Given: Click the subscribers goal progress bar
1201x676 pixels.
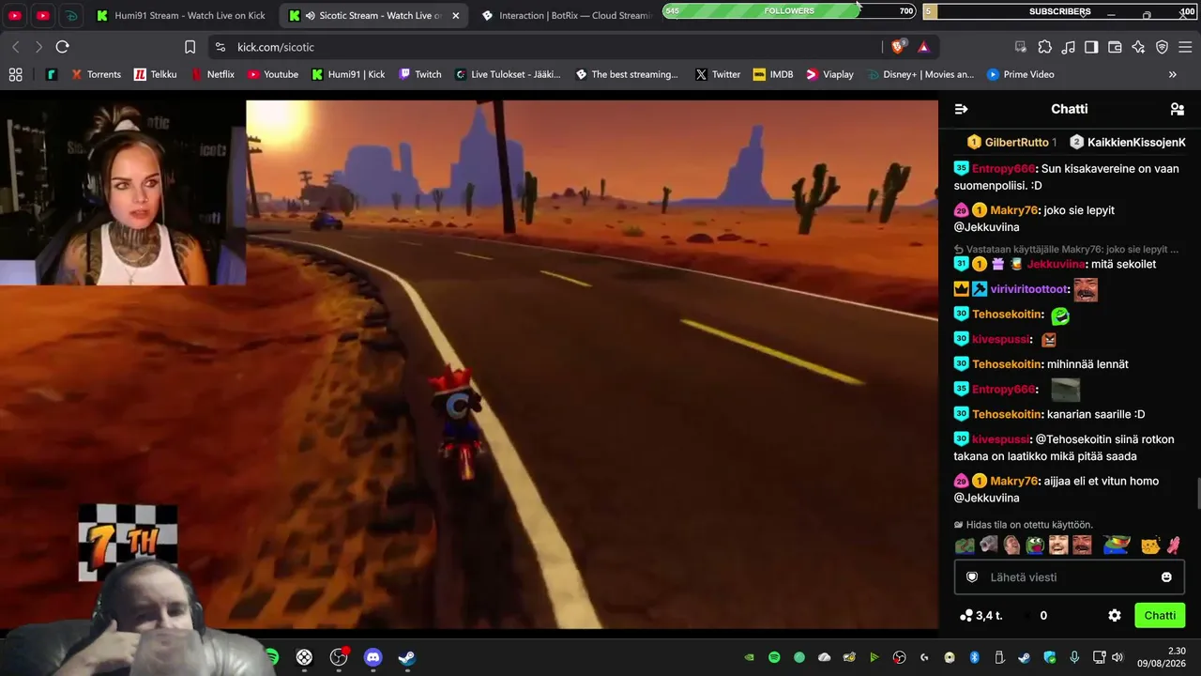Looking at the screenshot, I should [x=1059, y=11].
